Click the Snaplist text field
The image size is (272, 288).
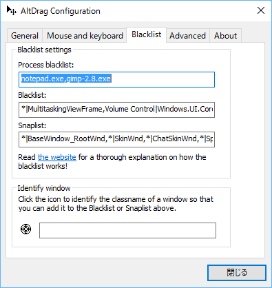tap(116, 139)
